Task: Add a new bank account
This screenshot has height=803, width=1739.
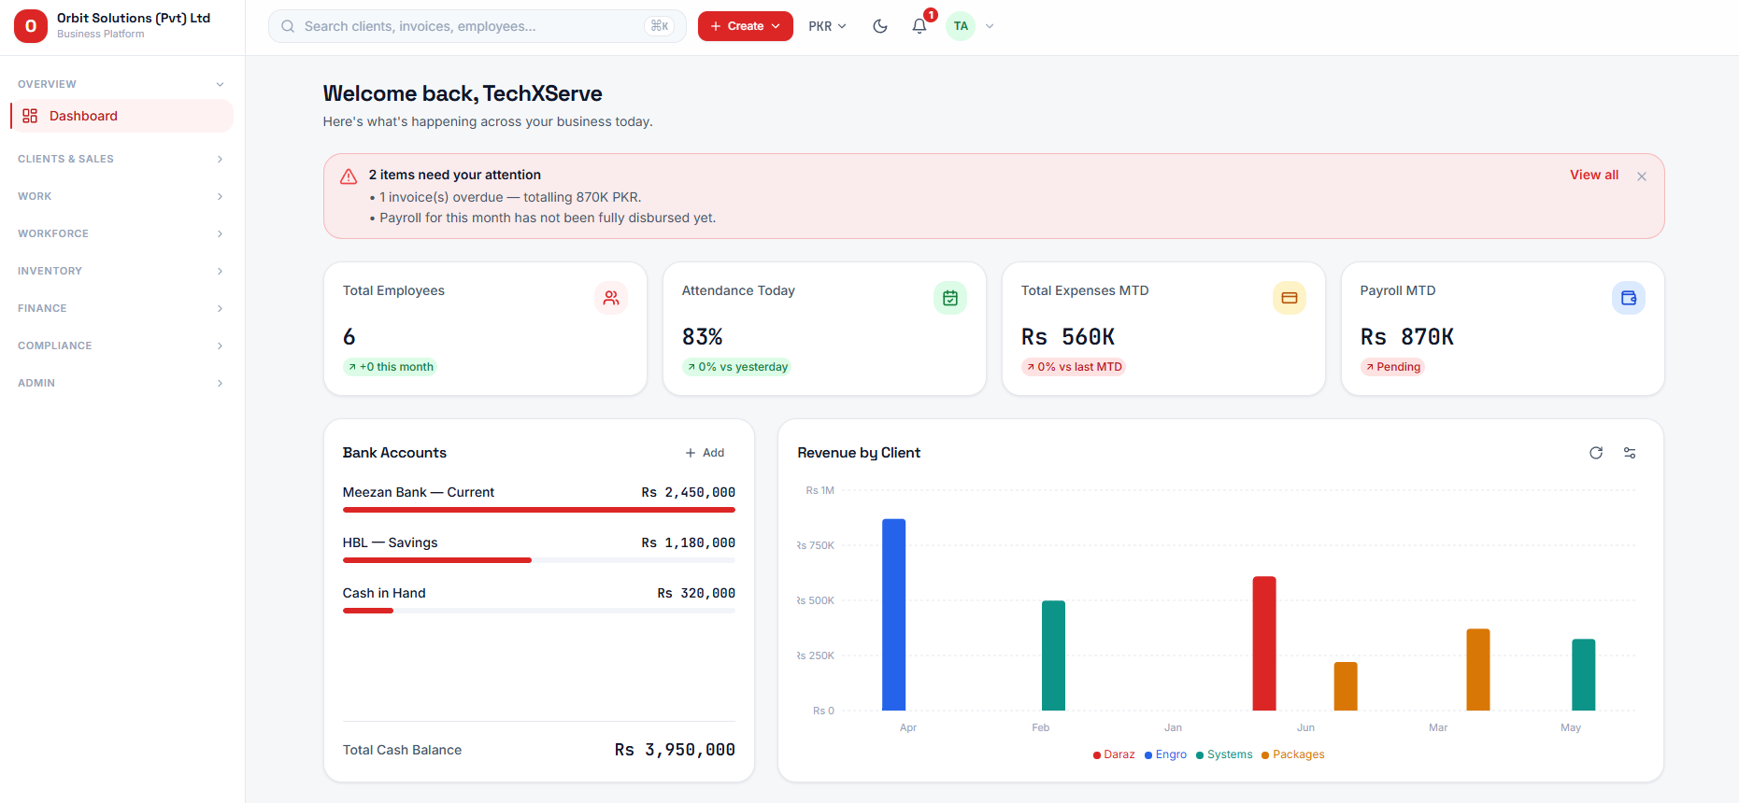Action: (706, 453)
